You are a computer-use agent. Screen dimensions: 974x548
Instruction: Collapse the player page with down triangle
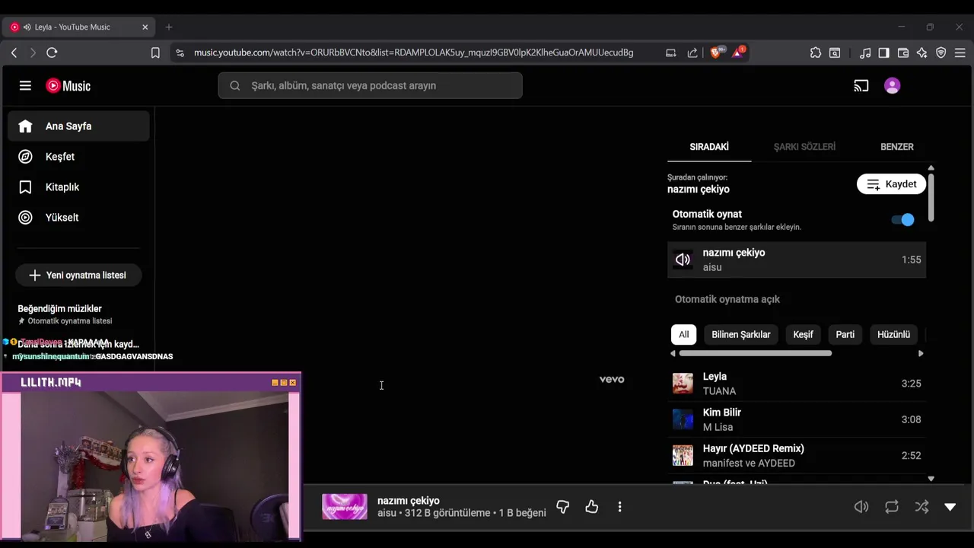[950, 507]
